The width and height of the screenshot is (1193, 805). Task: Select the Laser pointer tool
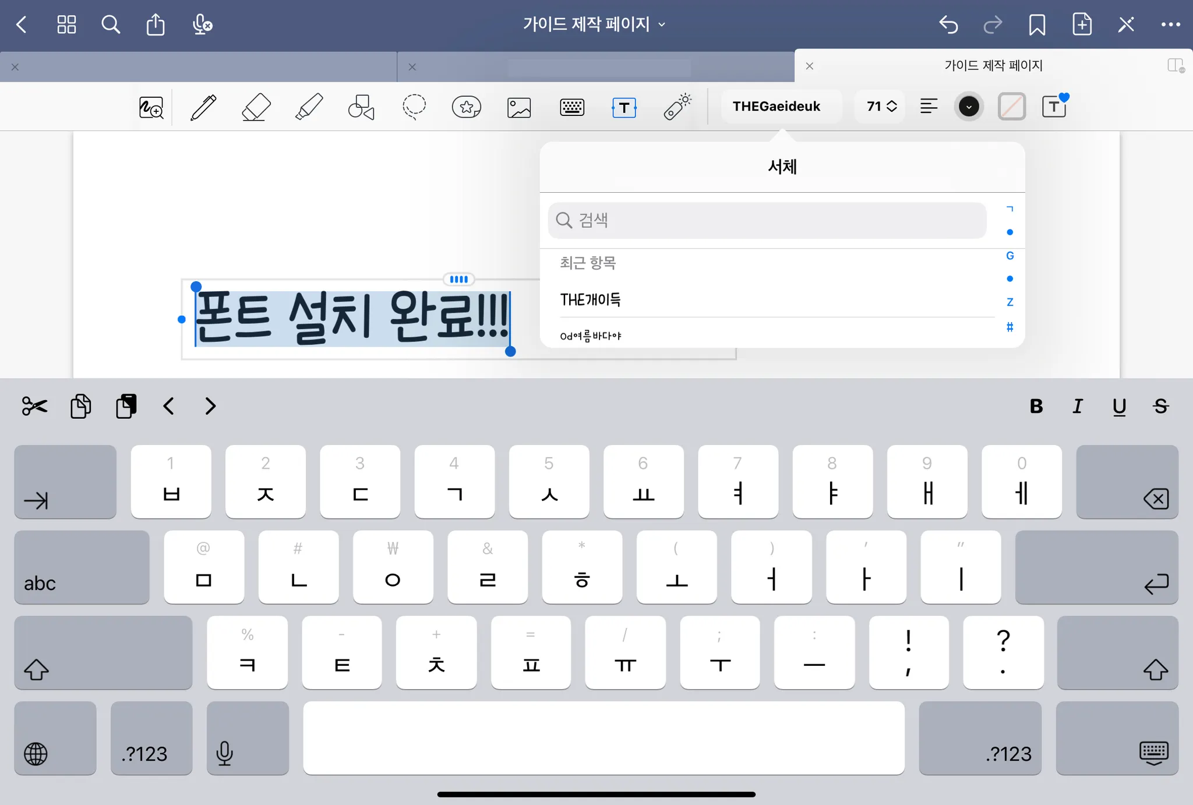point(677,107)
